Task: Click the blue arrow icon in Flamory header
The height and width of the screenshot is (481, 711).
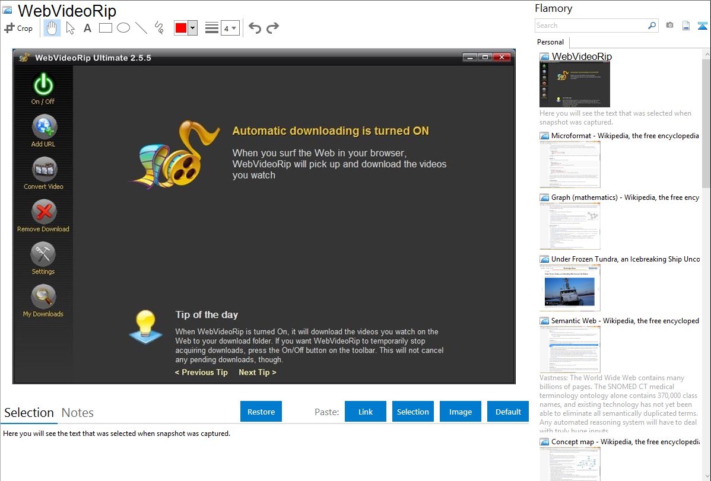Action: (702, 26)
